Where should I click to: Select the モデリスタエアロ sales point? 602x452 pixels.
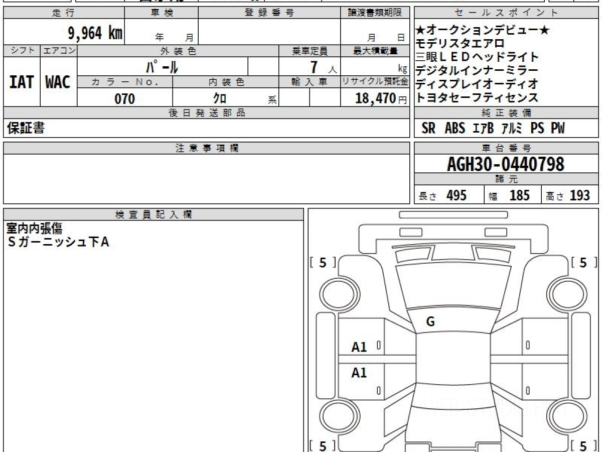pyautogui.click(x=460, y=44)
